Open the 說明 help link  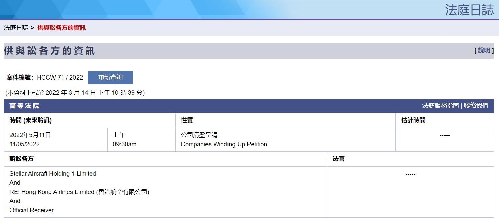point(484,51)
